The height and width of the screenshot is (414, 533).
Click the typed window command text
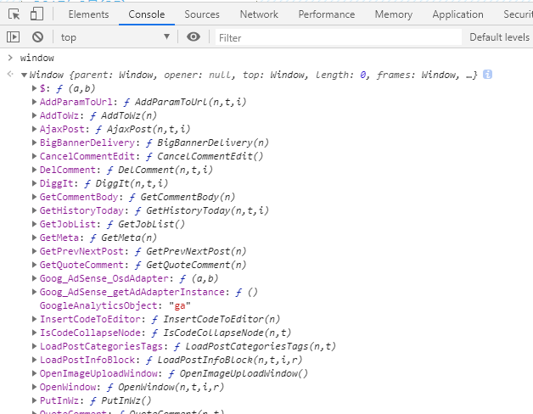click(x=37, y=58)
